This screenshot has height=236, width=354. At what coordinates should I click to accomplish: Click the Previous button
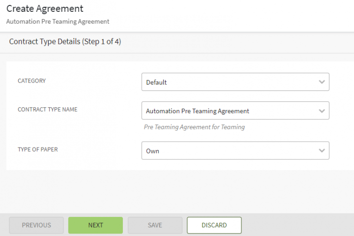tap(36, 225)
